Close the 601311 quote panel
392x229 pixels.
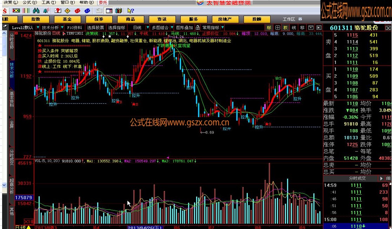[388, 28]
